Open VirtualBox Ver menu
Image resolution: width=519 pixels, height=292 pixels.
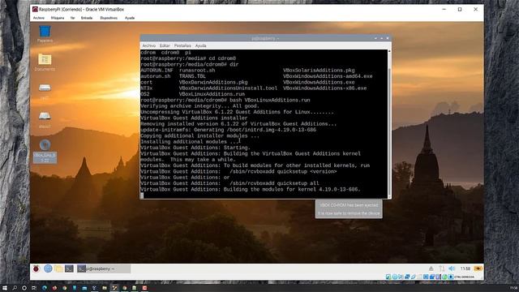72,18
